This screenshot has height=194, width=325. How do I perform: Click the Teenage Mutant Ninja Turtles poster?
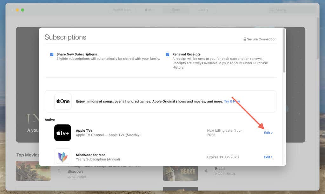(x=33, y=171)
